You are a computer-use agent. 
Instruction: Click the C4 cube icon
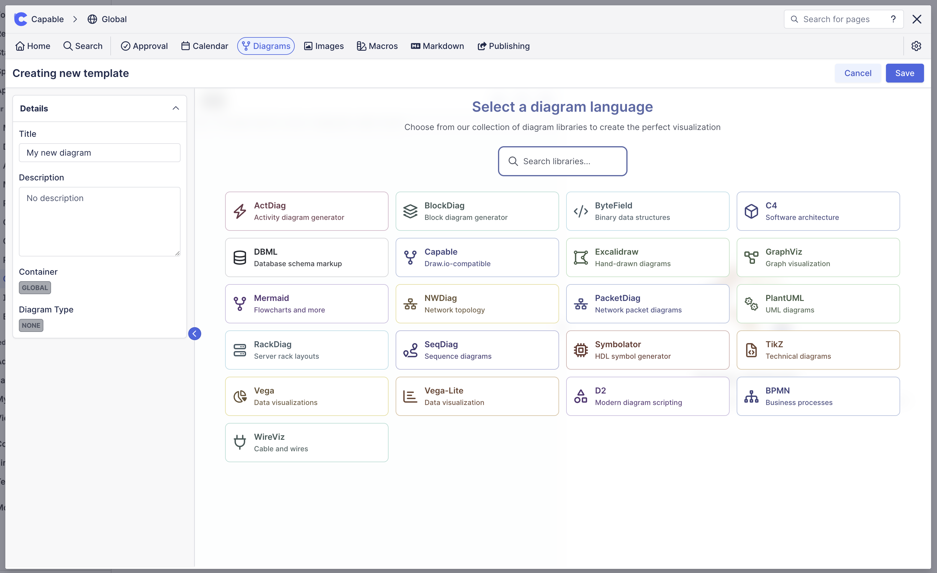pyautogui.click(x=751, y=211)
